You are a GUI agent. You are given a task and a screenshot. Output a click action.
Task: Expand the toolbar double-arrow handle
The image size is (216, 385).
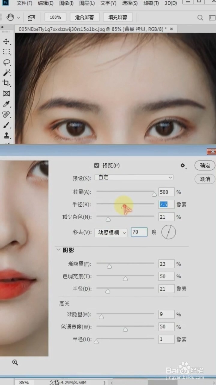[x=2, y=27]
